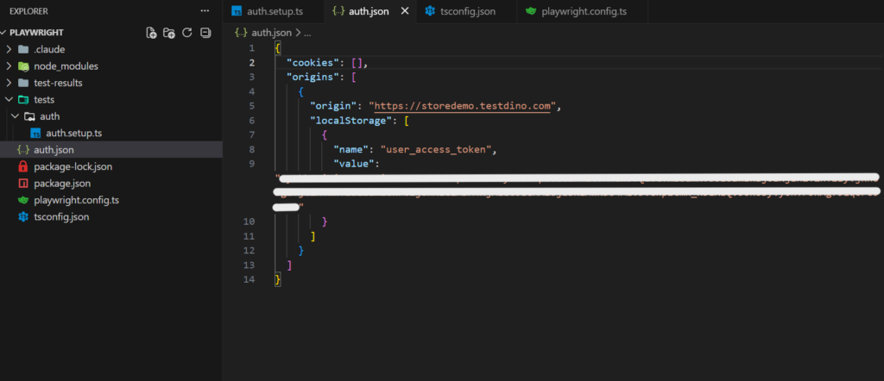Click the "value" key on line 9
The height and width of the screenshot is (381, 884).
[x=355, y=164]
